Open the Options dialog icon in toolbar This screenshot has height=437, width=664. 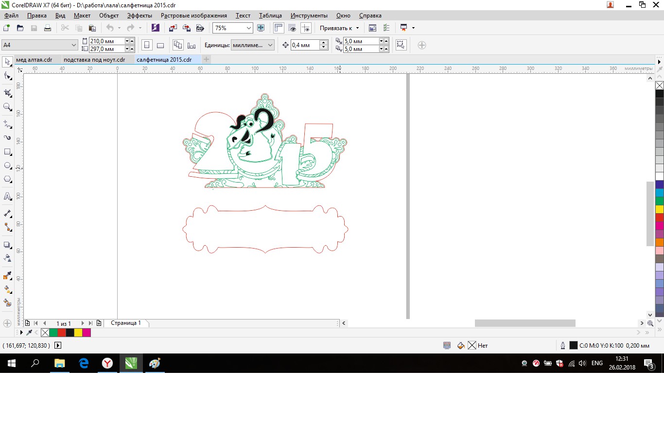point(386,28)
